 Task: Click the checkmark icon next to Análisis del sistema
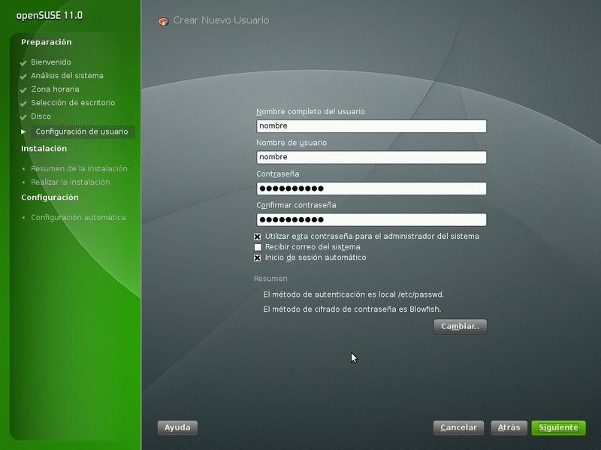(x=23, y=77)
